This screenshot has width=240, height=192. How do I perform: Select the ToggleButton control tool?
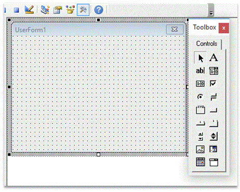[x=214, y=97]
